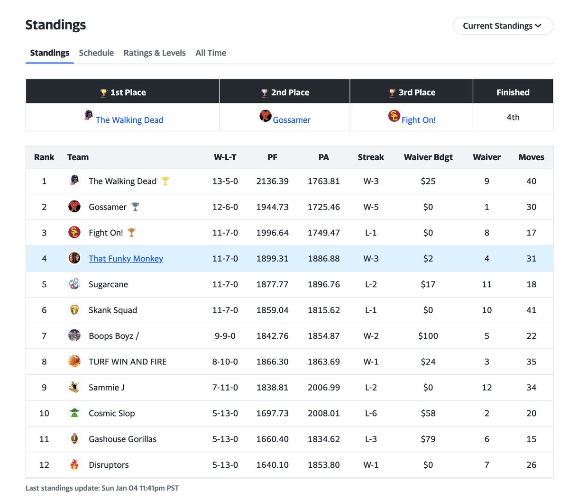This screenshot has height=499, width=569.
Task: Click the Disruptors team name
Action: [x=109, y=465]
